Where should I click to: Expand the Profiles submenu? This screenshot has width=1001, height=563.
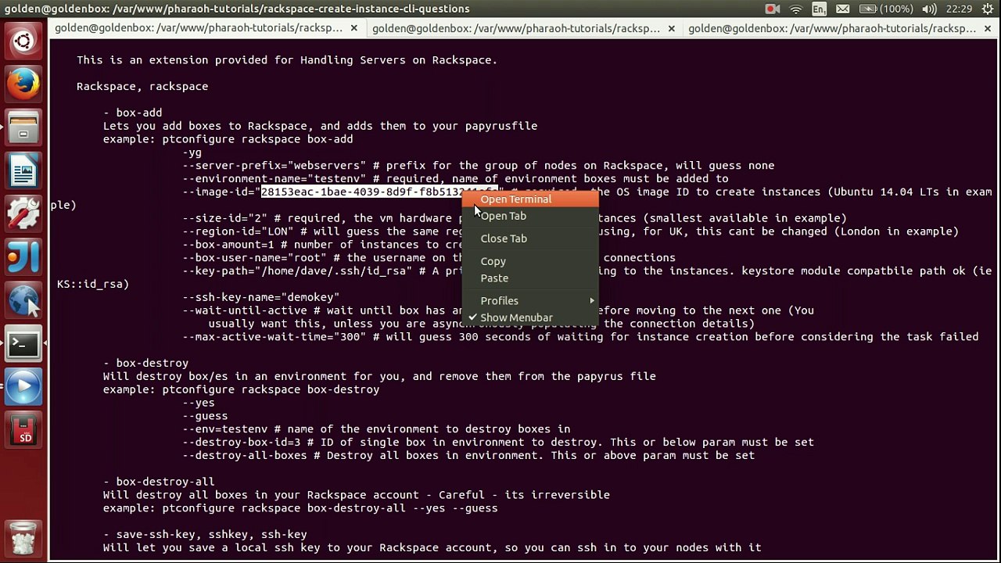531,301
